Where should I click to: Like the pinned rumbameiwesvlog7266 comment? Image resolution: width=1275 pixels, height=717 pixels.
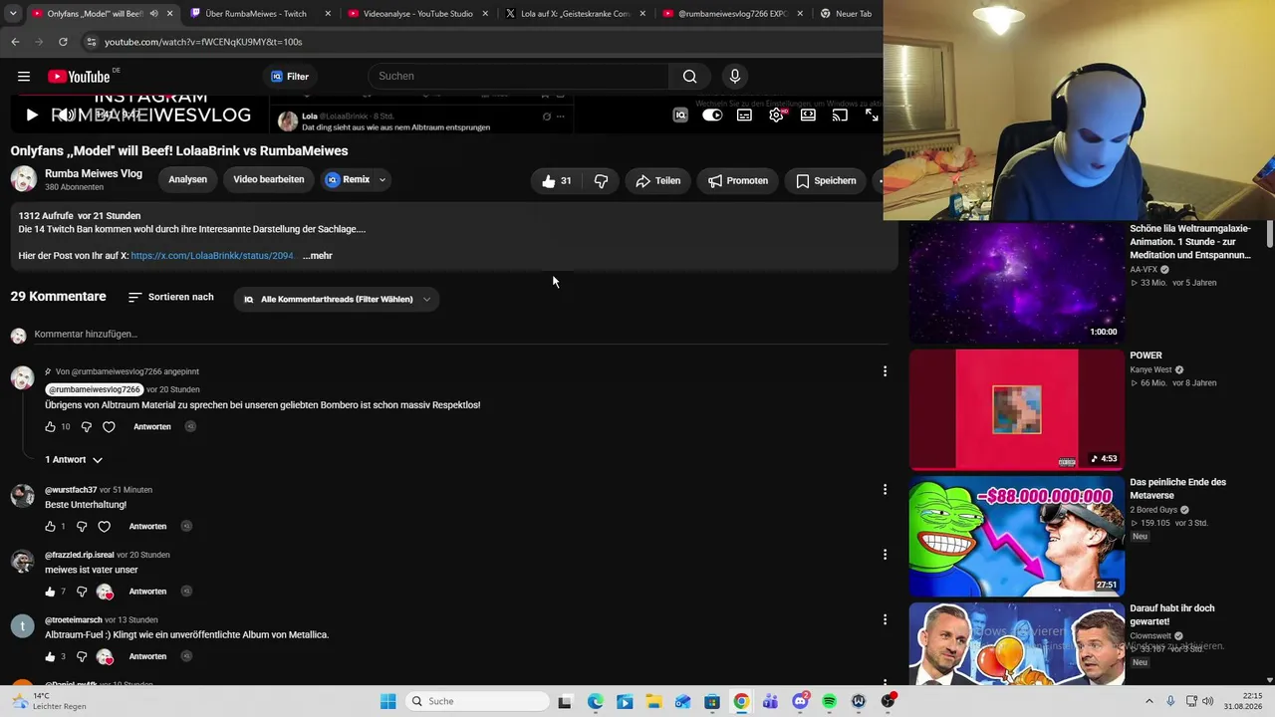point(51,427)
